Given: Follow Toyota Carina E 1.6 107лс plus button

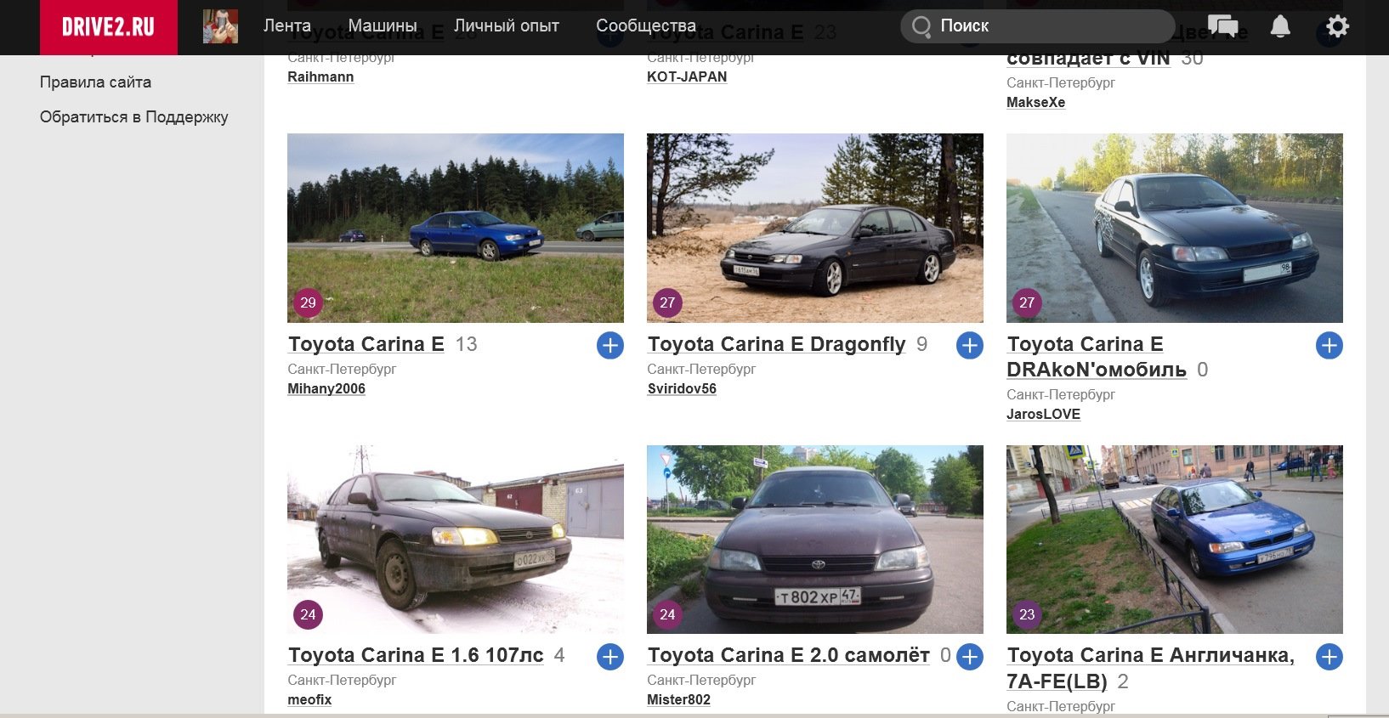Looking at the screenshot, I should pyautogui.click(x=610, y=657).
